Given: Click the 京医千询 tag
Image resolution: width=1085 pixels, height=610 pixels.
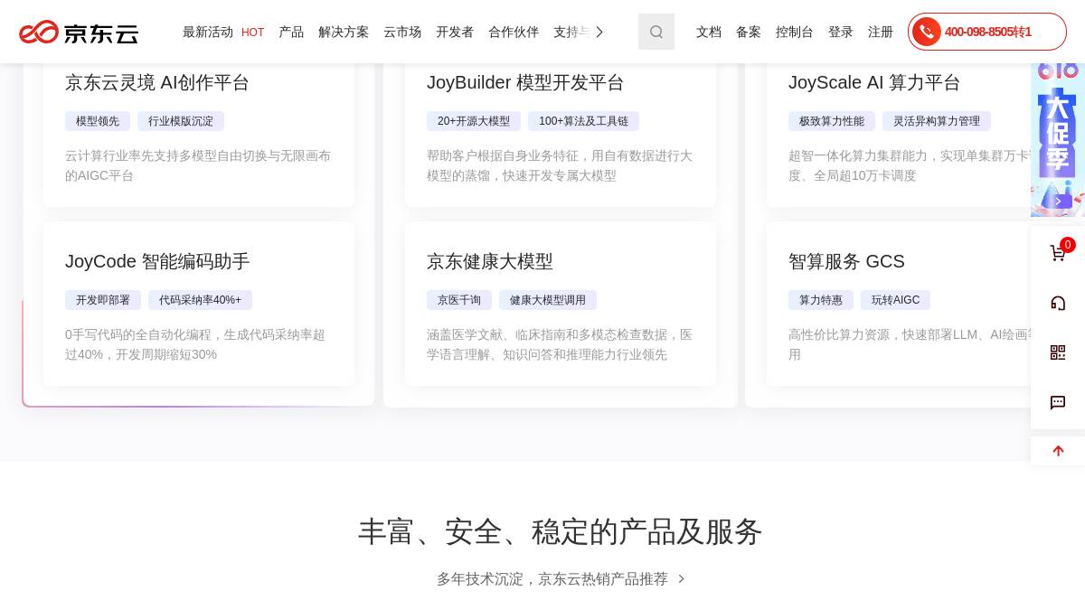Looking at the screenshot, I should 459,300.
